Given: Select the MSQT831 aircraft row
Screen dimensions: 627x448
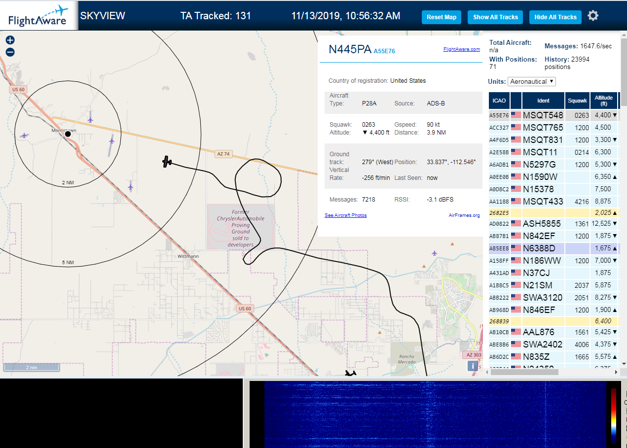Looking at the screenshot, I should (554, 140).
